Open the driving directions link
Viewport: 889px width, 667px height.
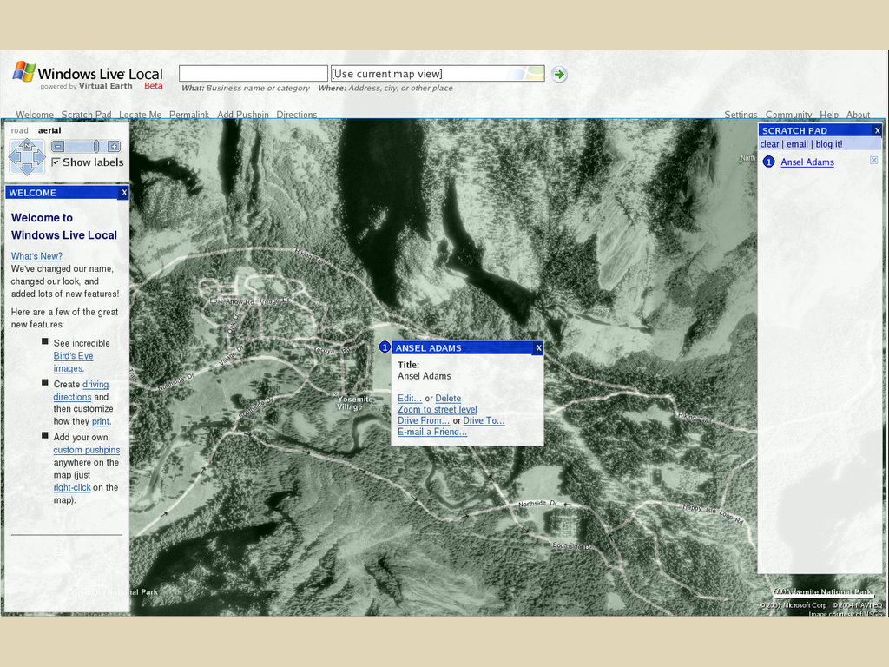pos(81,391)
